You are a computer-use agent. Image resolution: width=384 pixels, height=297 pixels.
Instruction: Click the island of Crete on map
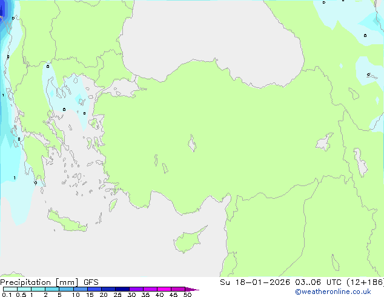[67, 222]
